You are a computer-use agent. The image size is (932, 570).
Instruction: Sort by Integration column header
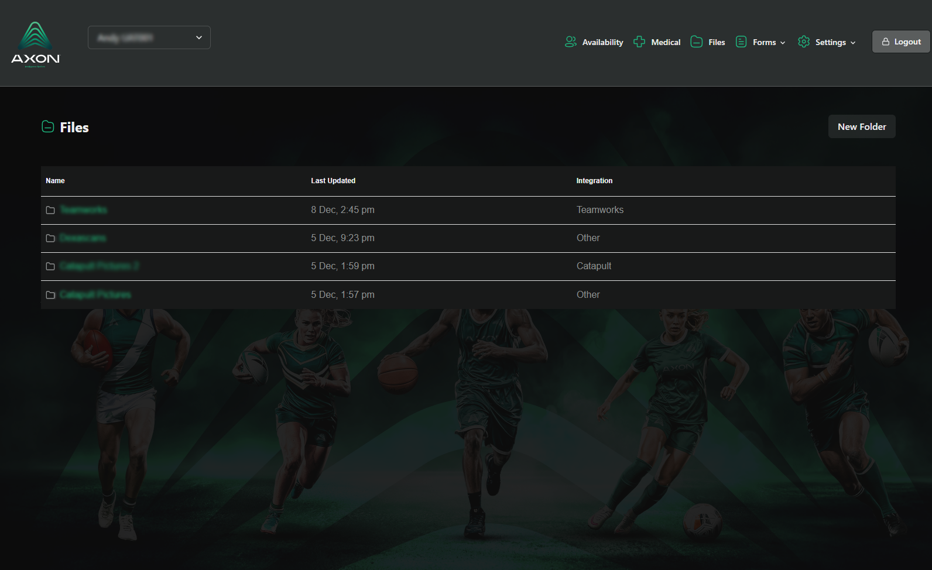(x=594, y=181)
